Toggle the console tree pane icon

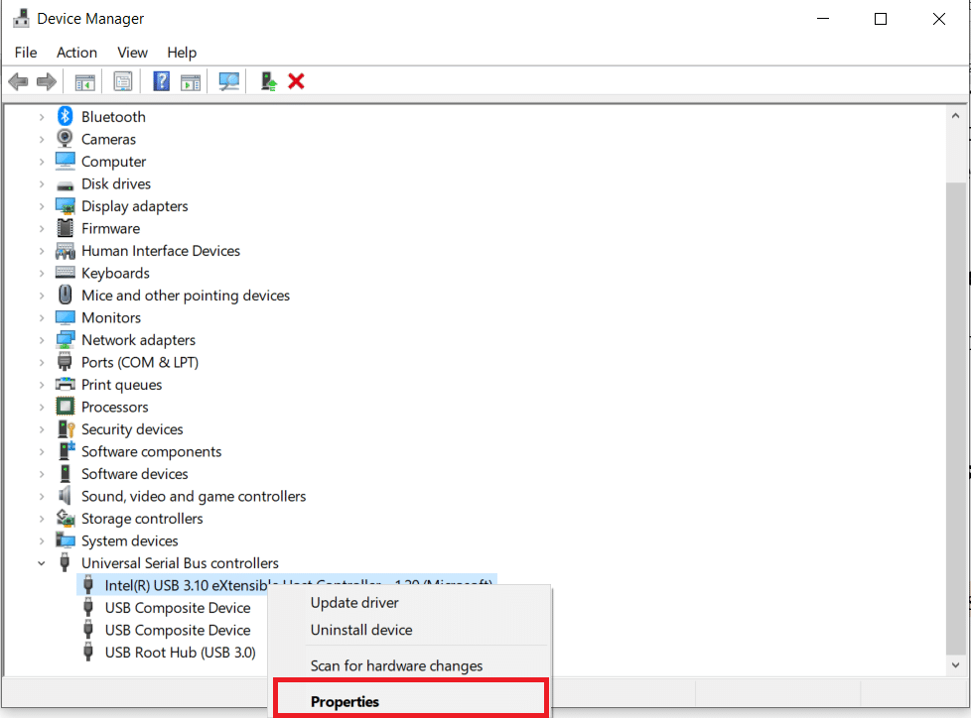84,81
